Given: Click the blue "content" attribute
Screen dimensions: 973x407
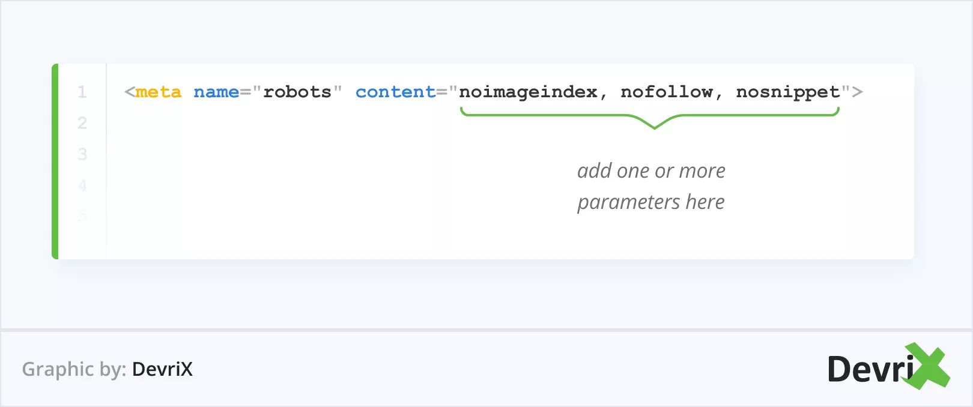Looking at the screenshot, I should pyautogui.click(x=395, y=92).
